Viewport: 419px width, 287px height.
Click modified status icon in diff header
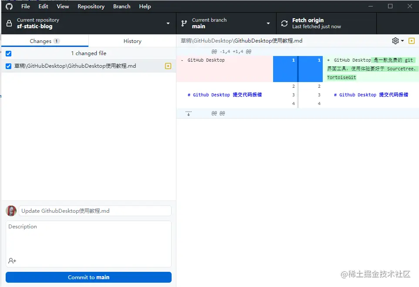(412, 41)
